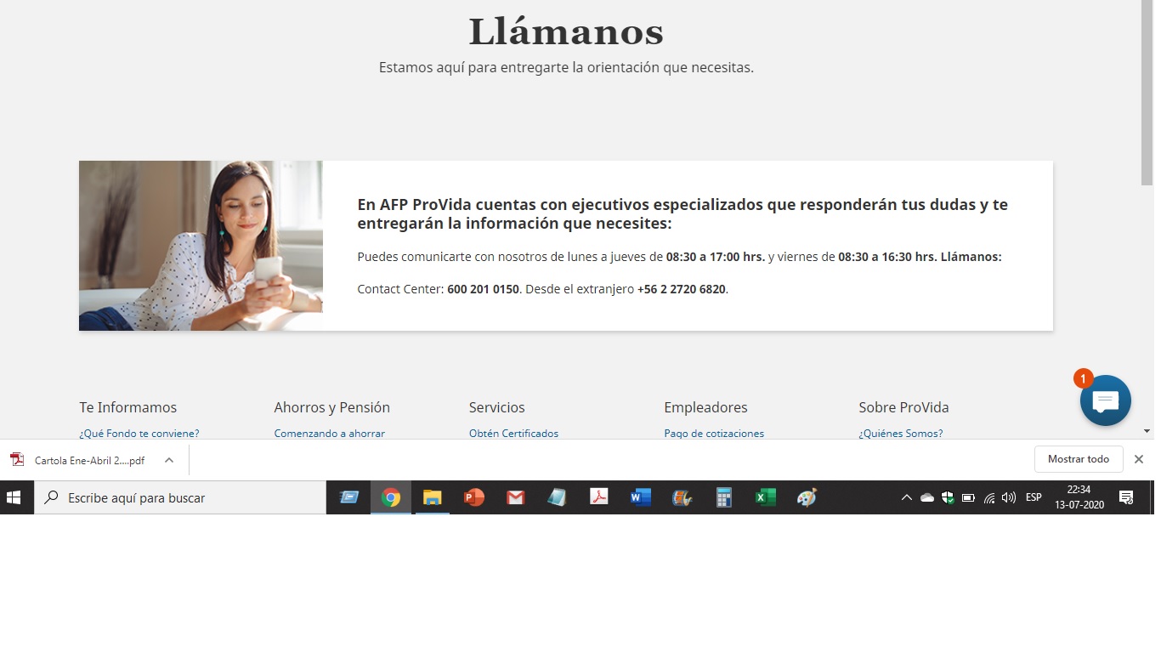Open the notepad app taskbar icon

click(x=557, y=497)
